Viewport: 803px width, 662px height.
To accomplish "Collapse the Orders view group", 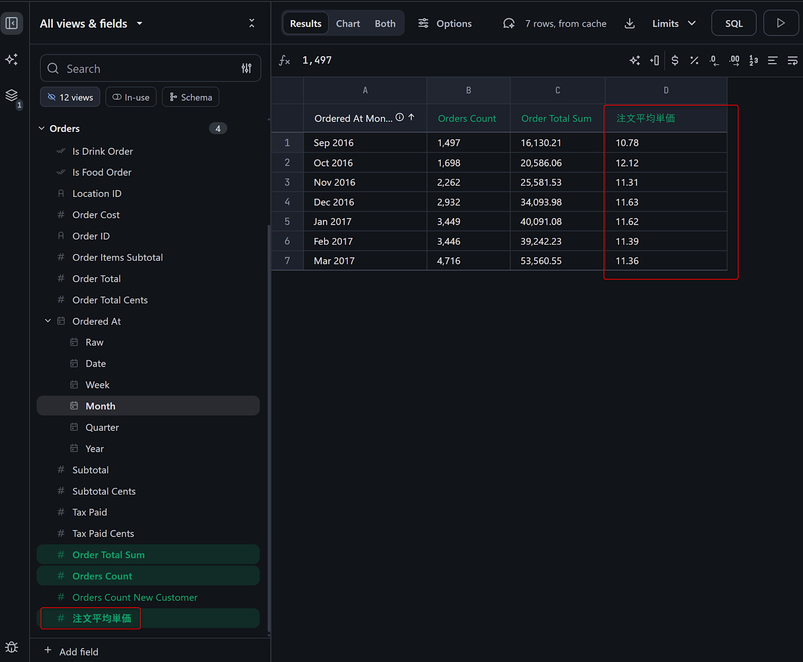I will (x=42, y=128).
